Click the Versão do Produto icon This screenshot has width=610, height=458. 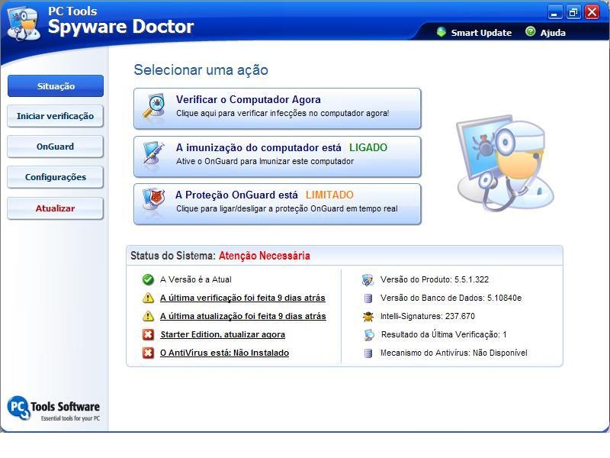[x=368, y=279]
